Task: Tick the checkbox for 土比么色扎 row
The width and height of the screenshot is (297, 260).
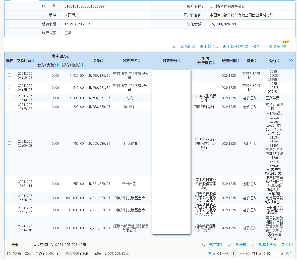Action: [10, 143]
